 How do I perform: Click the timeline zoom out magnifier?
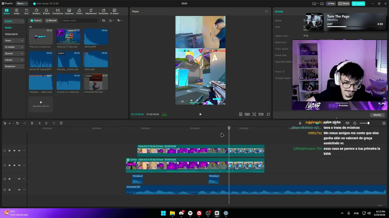click(x=355, y=123)
